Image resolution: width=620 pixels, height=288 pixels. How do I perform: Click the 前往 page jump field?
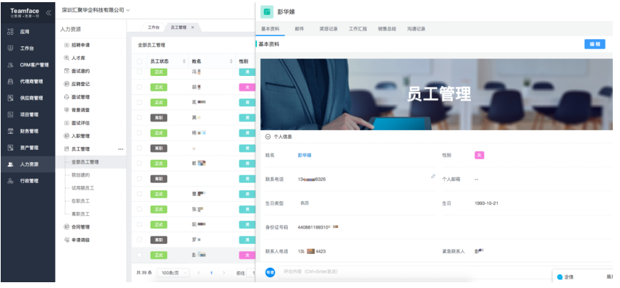[251, 273]
